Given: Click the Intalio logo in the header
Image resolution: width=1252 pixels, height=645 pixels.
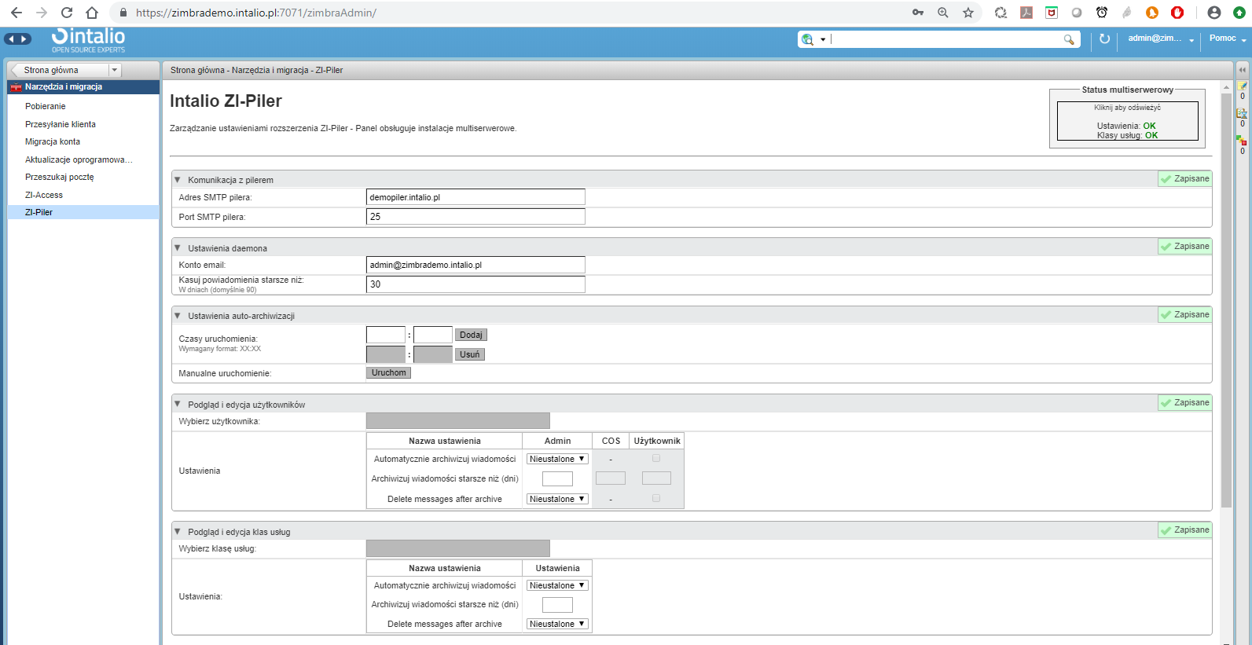Looking at the screenshot, I should [88, 40].
